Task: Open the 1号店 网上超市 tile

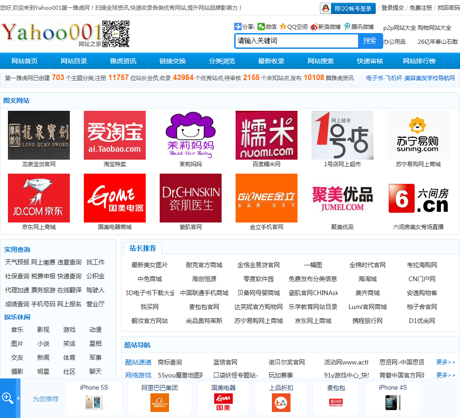Action: 342,135
